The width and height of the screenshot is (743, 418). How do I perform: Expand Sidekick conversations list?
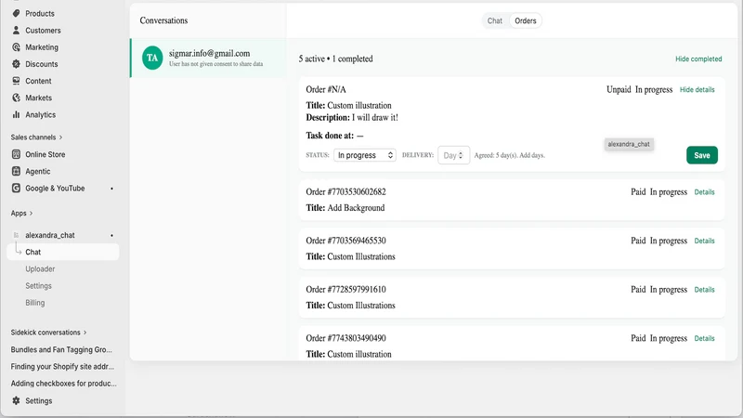pos(49,333)
